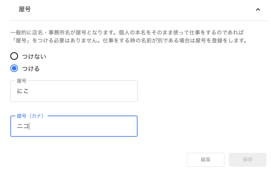Focus the 屋号（カナ） input field
The image size is (271, 178).
(x=74, y=126)
